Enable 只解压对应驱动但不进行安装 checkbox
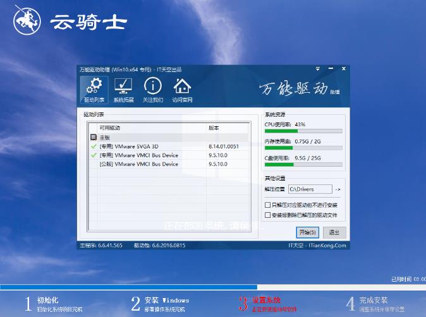 tap(267, 205)
